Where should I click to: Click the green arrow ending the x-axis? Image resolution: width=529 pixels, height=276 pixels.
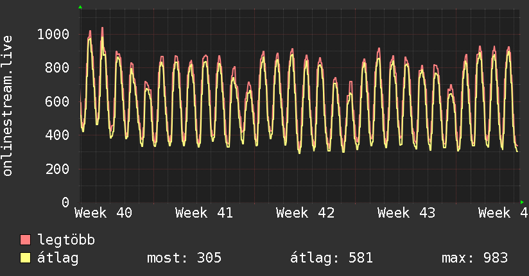click(x=522, y=202)
